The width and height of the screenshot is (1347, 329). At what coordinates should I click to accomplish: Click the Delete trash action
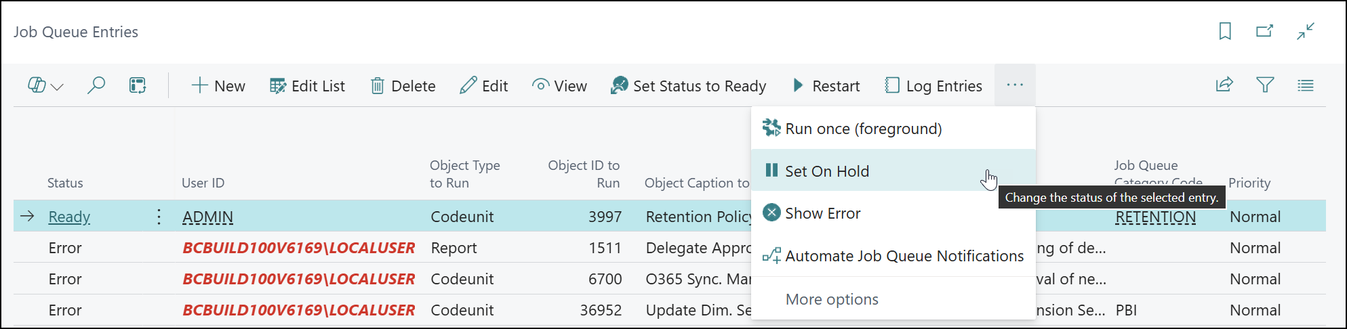pos(403,86)
